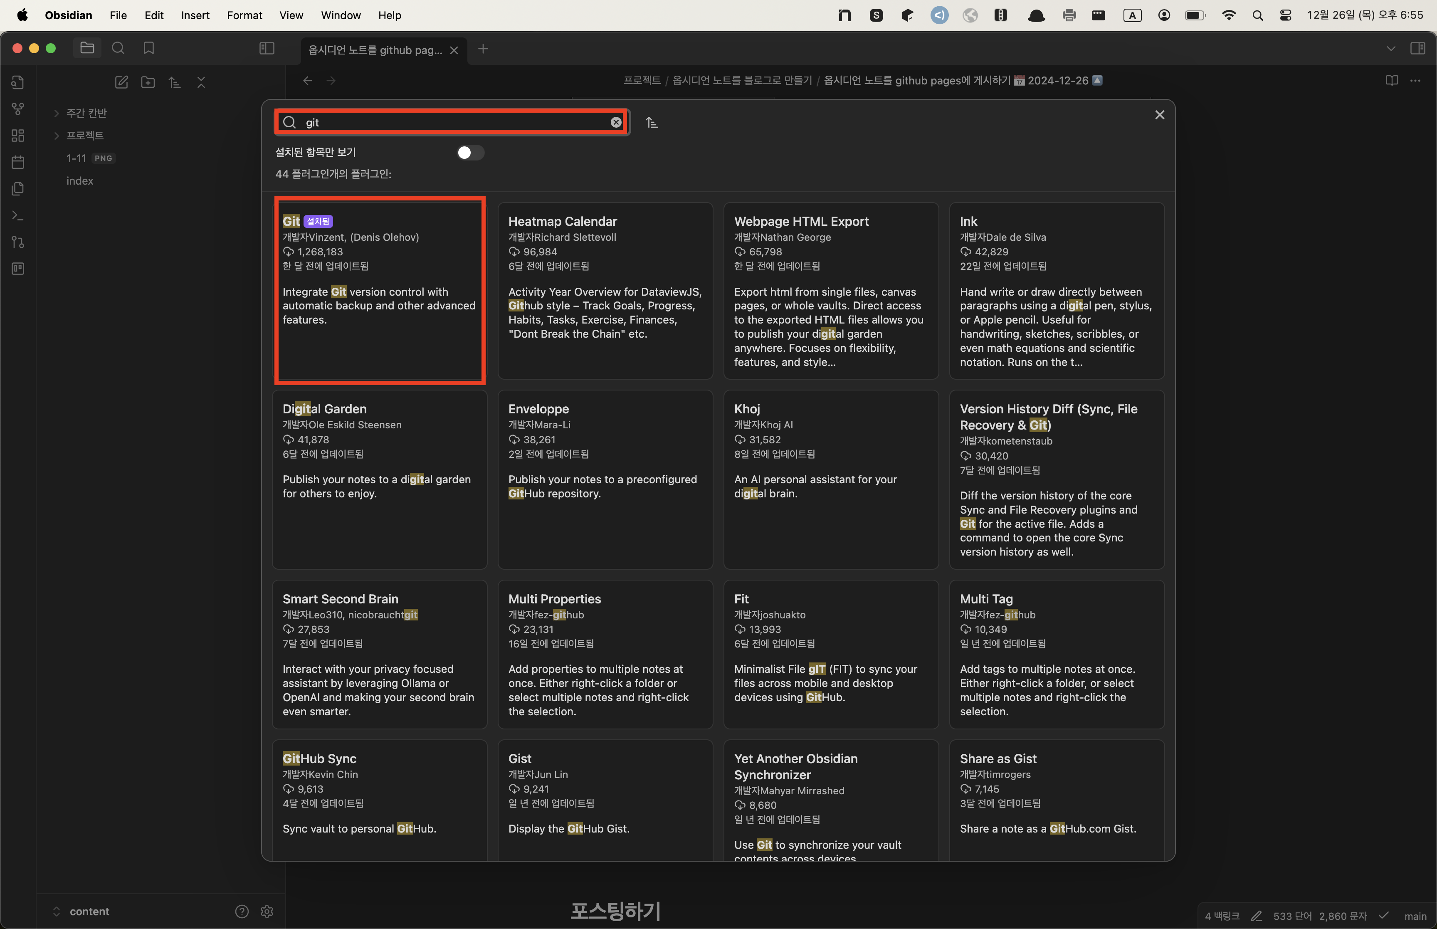This screenshot has width=1437, height=929.
Task: Toggle left sidebar collapse icon
Action: 267,48
